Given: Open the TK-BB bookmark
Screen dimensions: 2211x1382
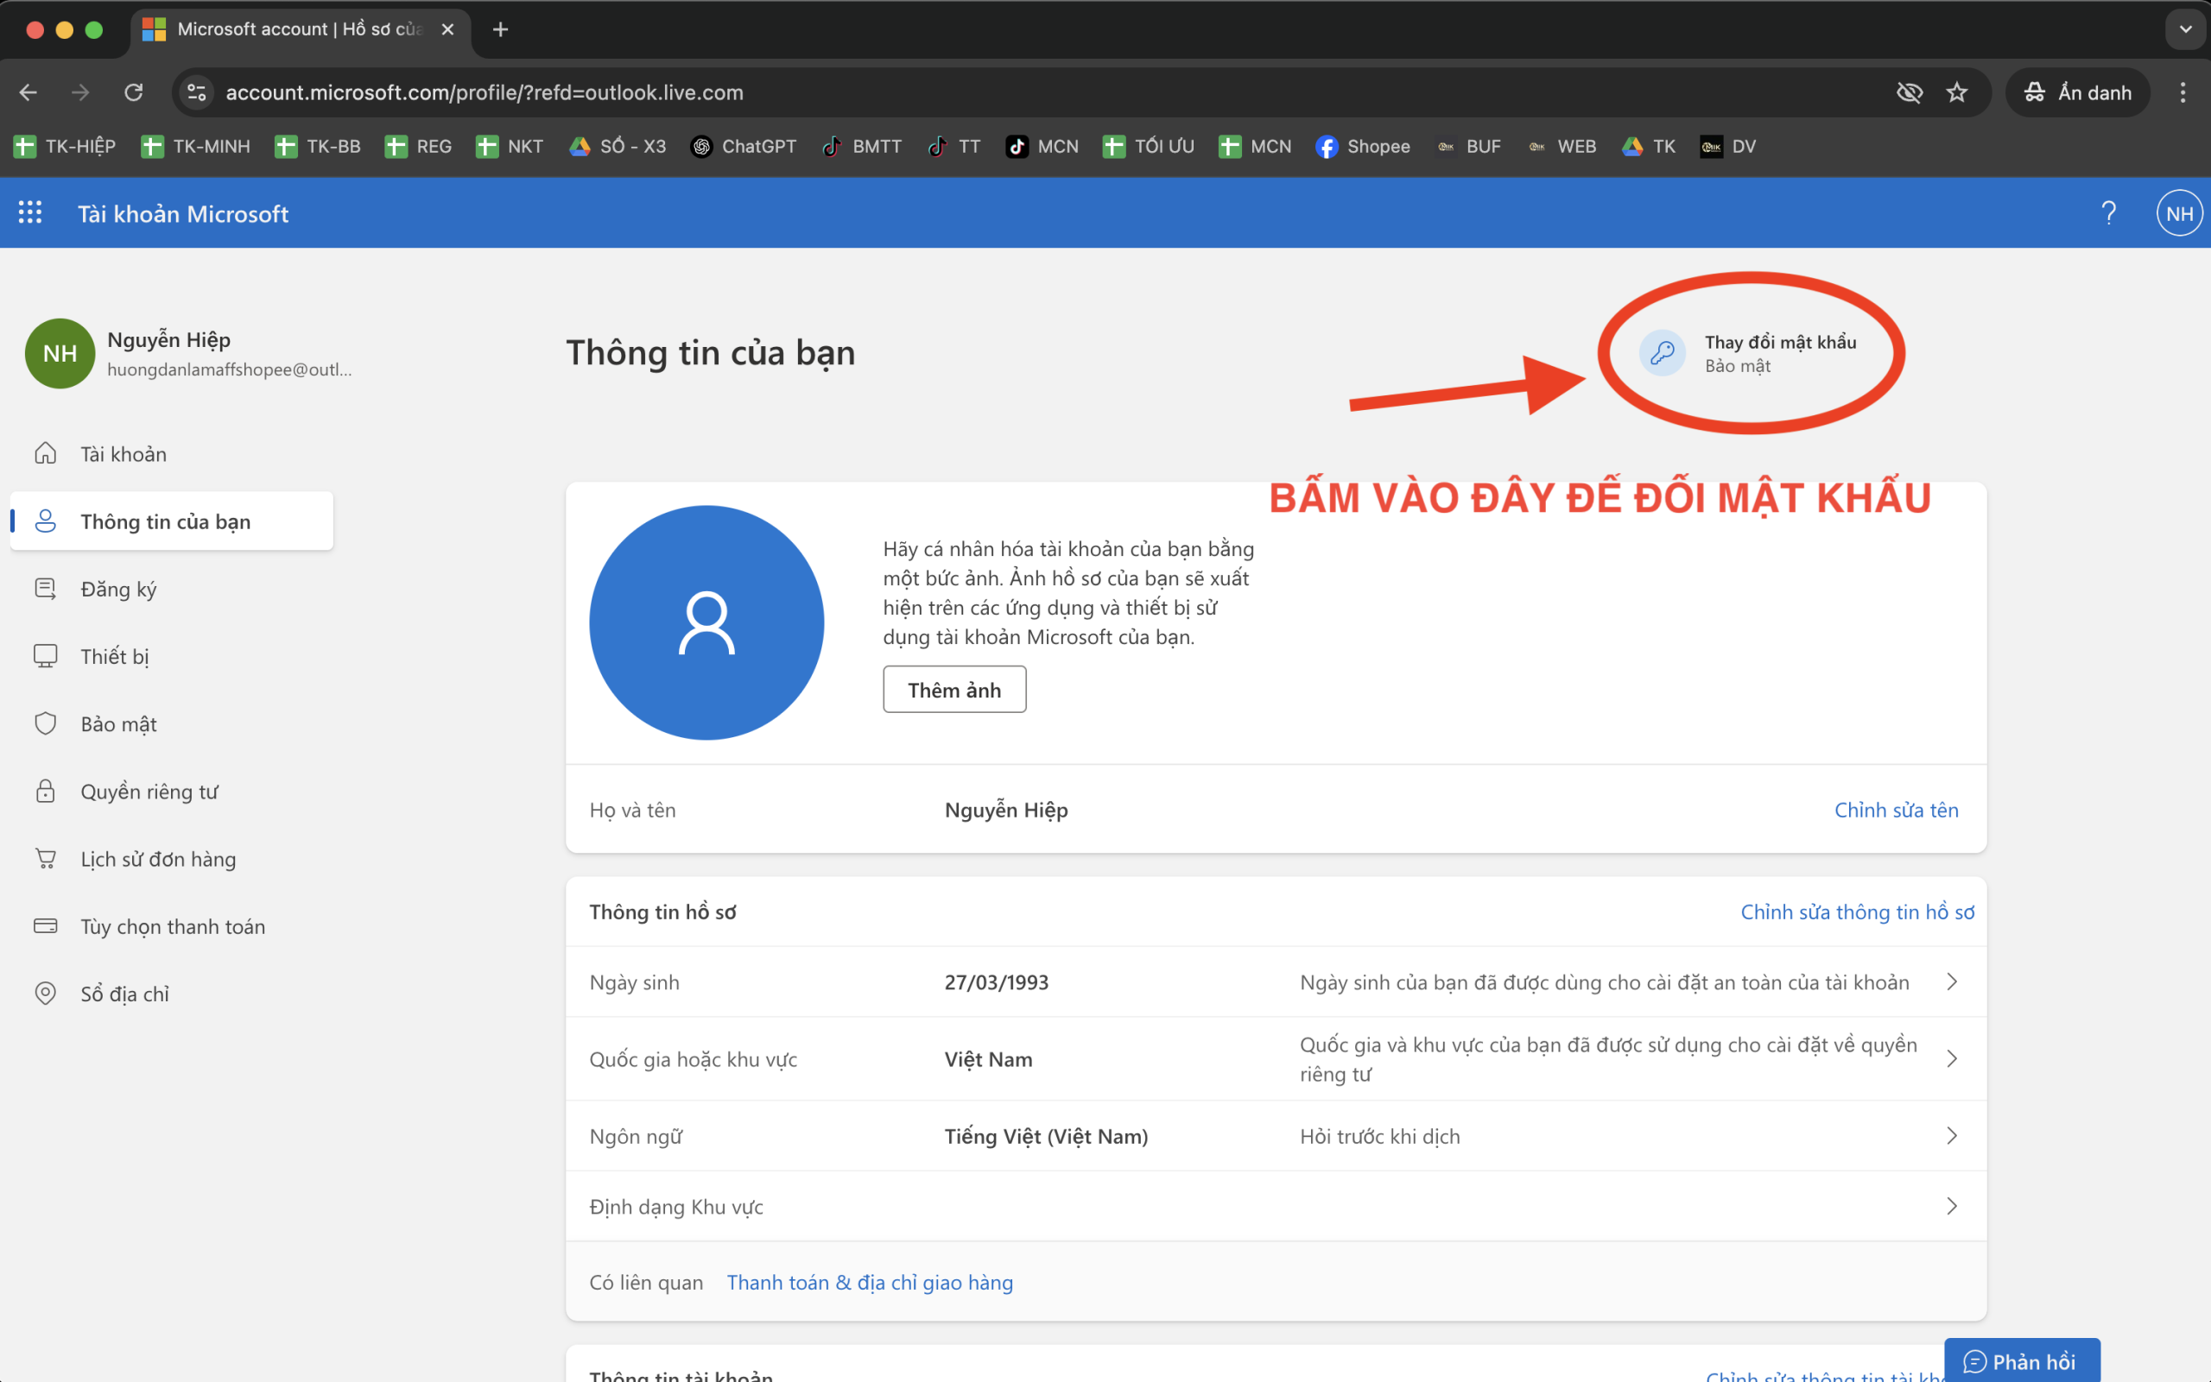Looking at the screenshot, I should click(318, 146).
